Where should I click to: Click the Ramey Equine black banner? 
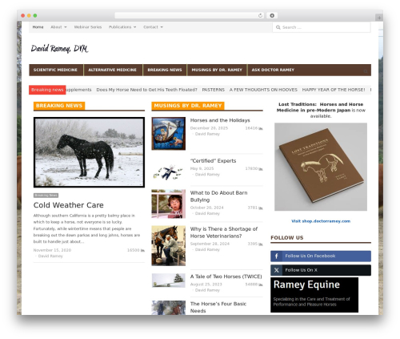click(x=314, y=295)
